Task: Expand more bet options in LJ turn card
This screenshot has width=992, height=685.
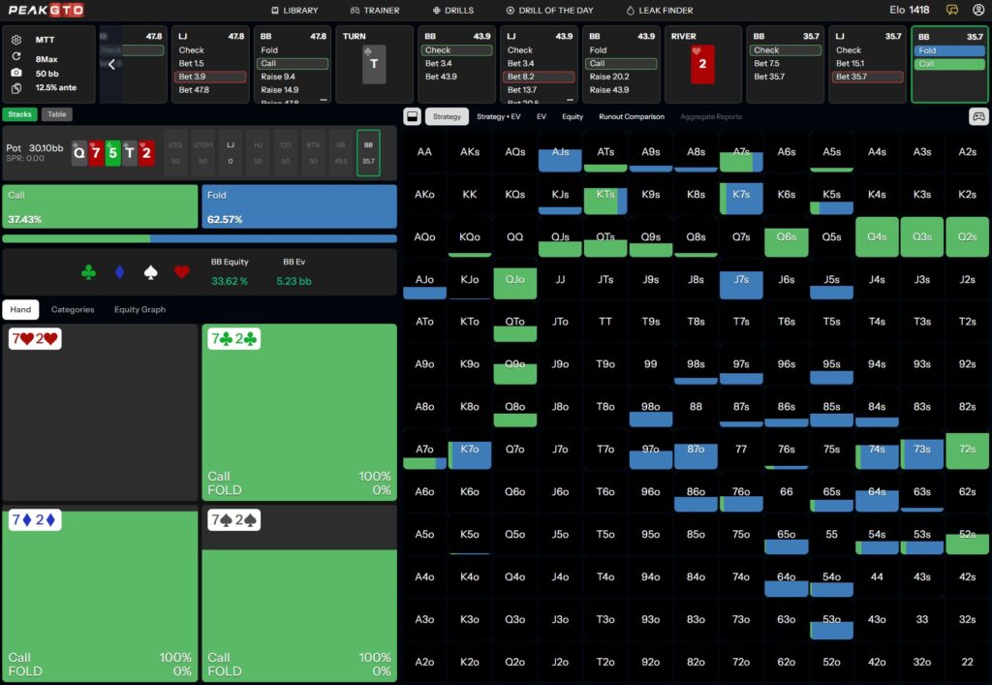Action: pos(572,99)
